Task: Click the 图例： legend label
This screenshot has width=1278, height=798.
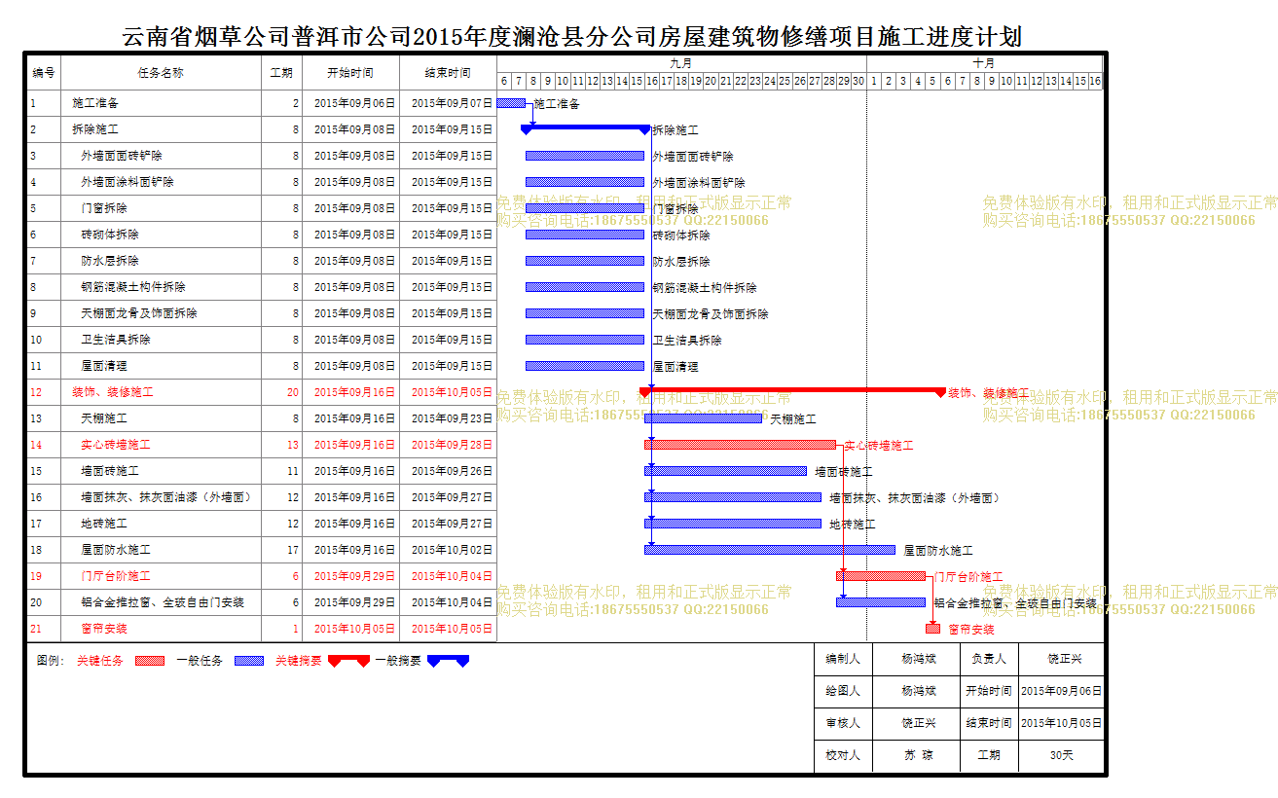Action: (51, 661)
